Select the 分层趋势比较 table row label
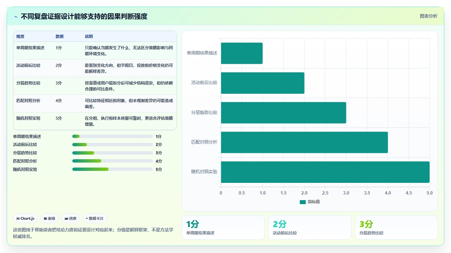Image resolution: width=451 pixels, height=253 pixels. [x=28, y=83]
